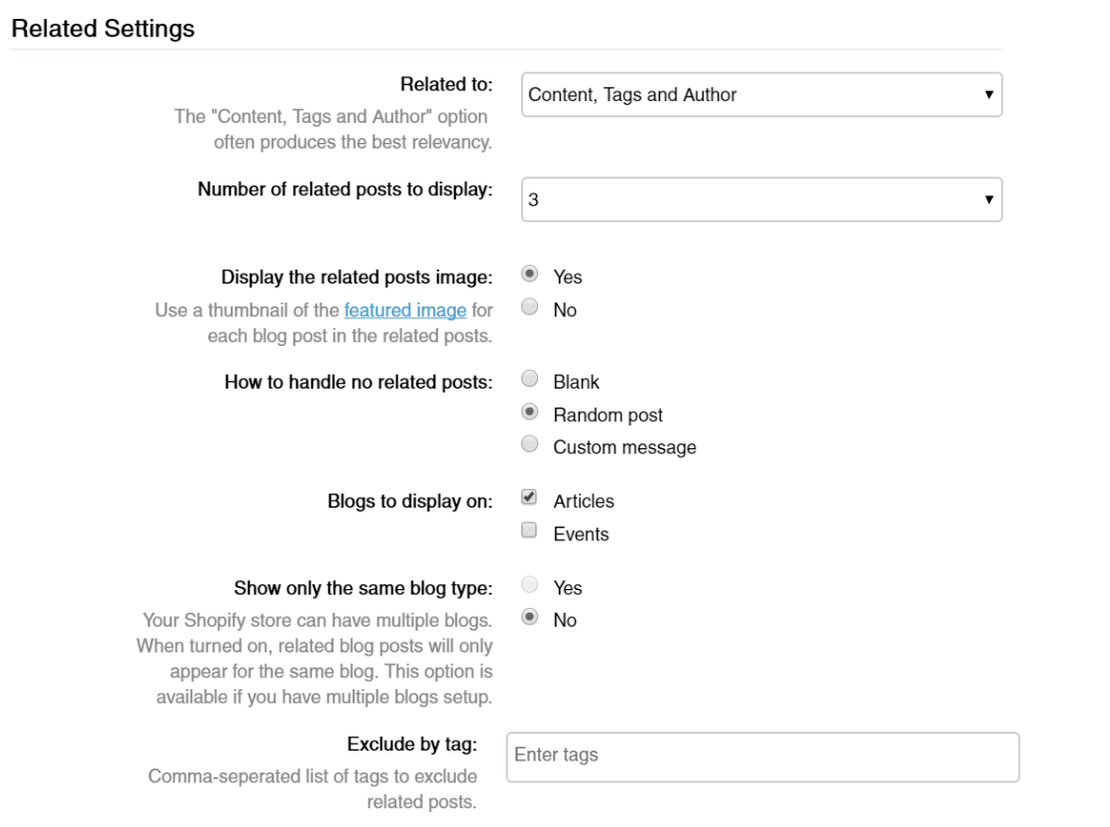1110x827 pixels.
Task: Open the number of related posts dropdown
Action: click(762, 199)
